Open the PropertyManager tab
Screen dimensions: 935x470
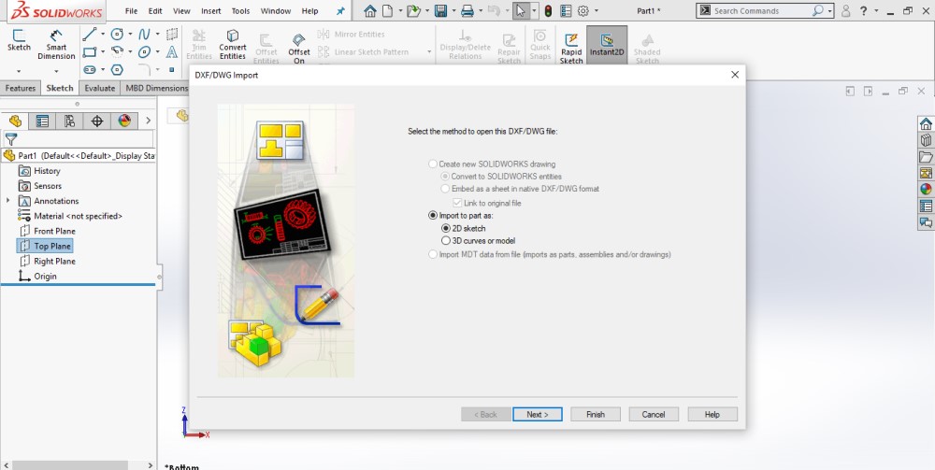(x=42, y=121)
